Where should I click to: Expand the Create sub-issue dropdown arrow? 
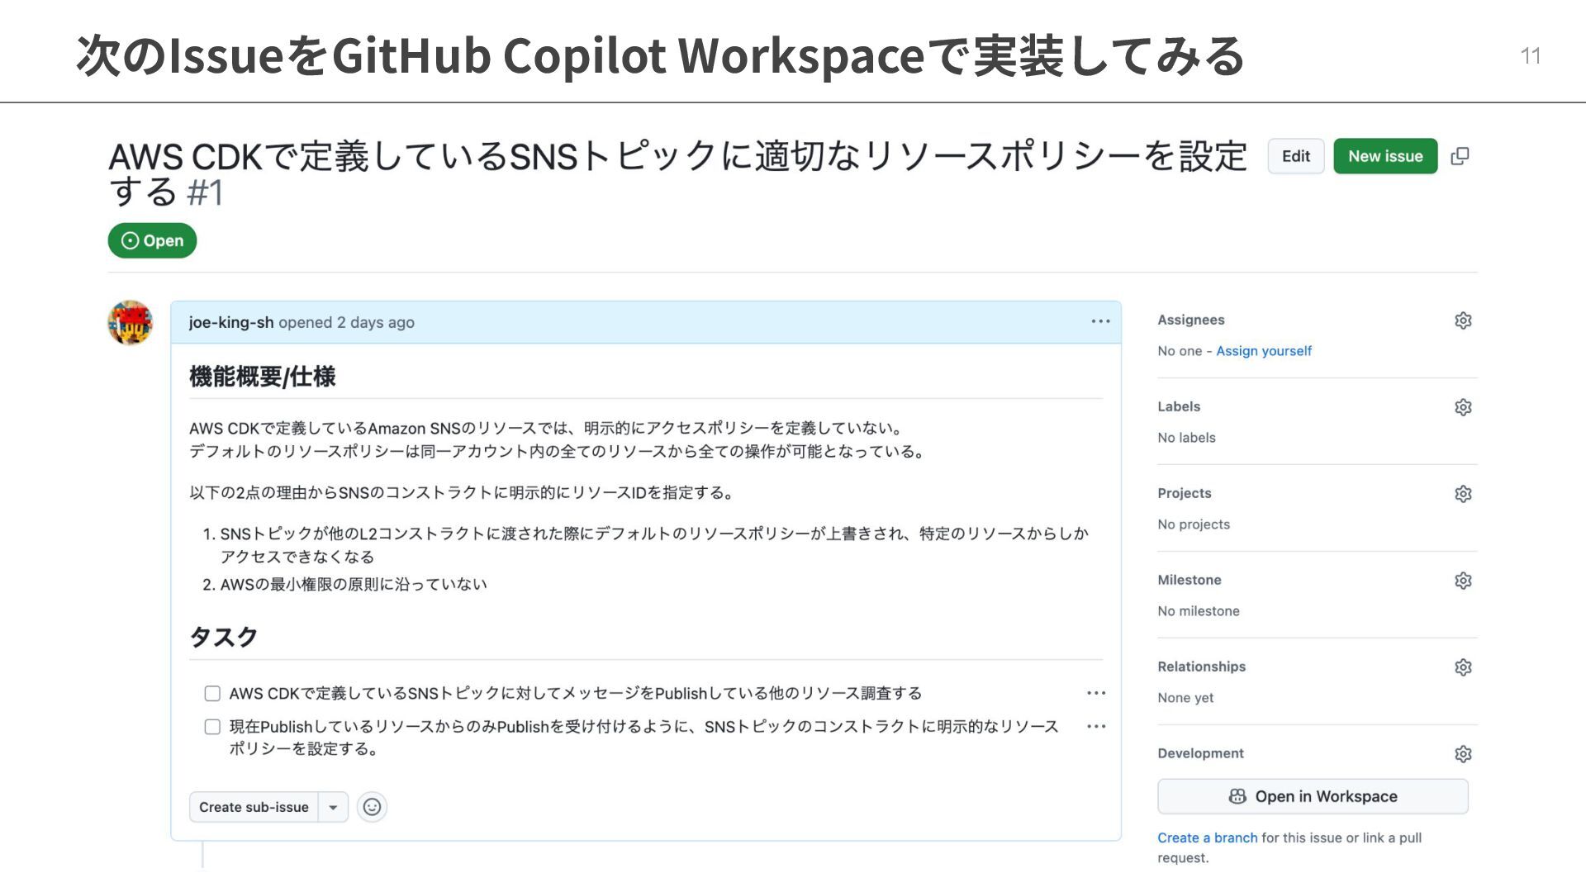333,807
